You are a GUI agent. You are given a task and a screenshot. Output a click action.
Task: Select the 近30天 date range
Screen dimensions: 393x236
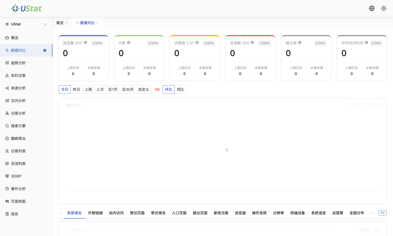click(x=128, y=89)
